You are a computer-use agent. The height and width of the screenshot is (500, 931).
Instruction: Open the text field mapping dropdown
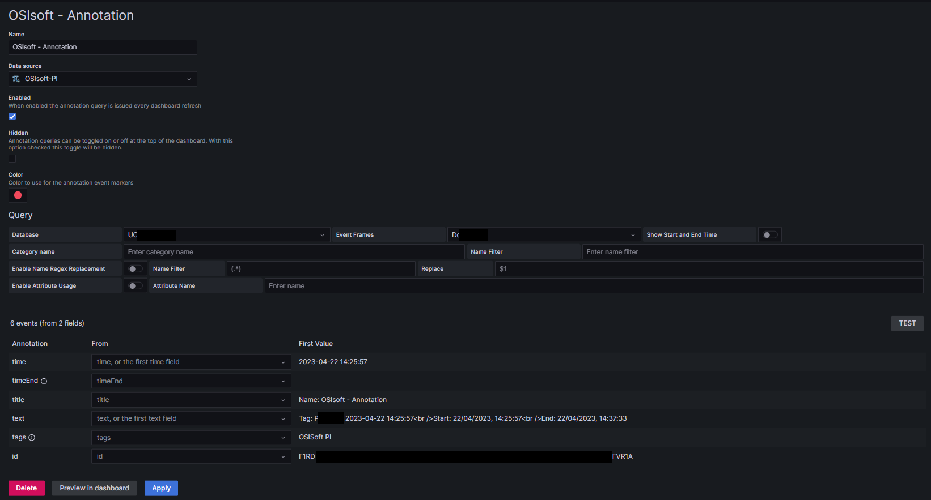coord(191,418)
